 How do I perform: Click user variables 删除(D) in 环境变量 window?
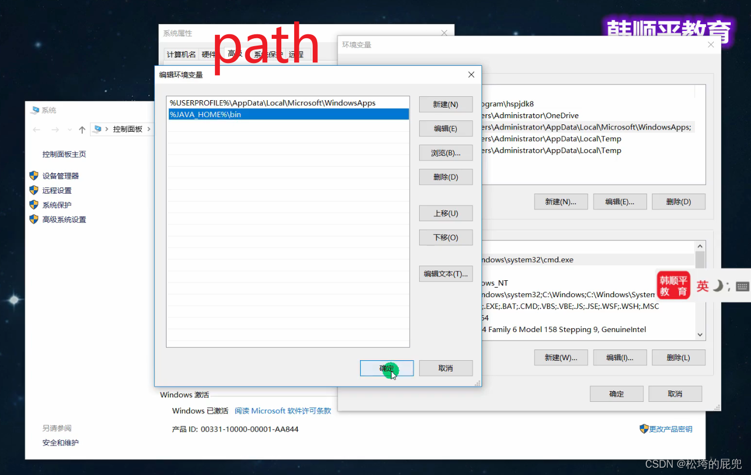pyautogui.click(x=678, y=201)
